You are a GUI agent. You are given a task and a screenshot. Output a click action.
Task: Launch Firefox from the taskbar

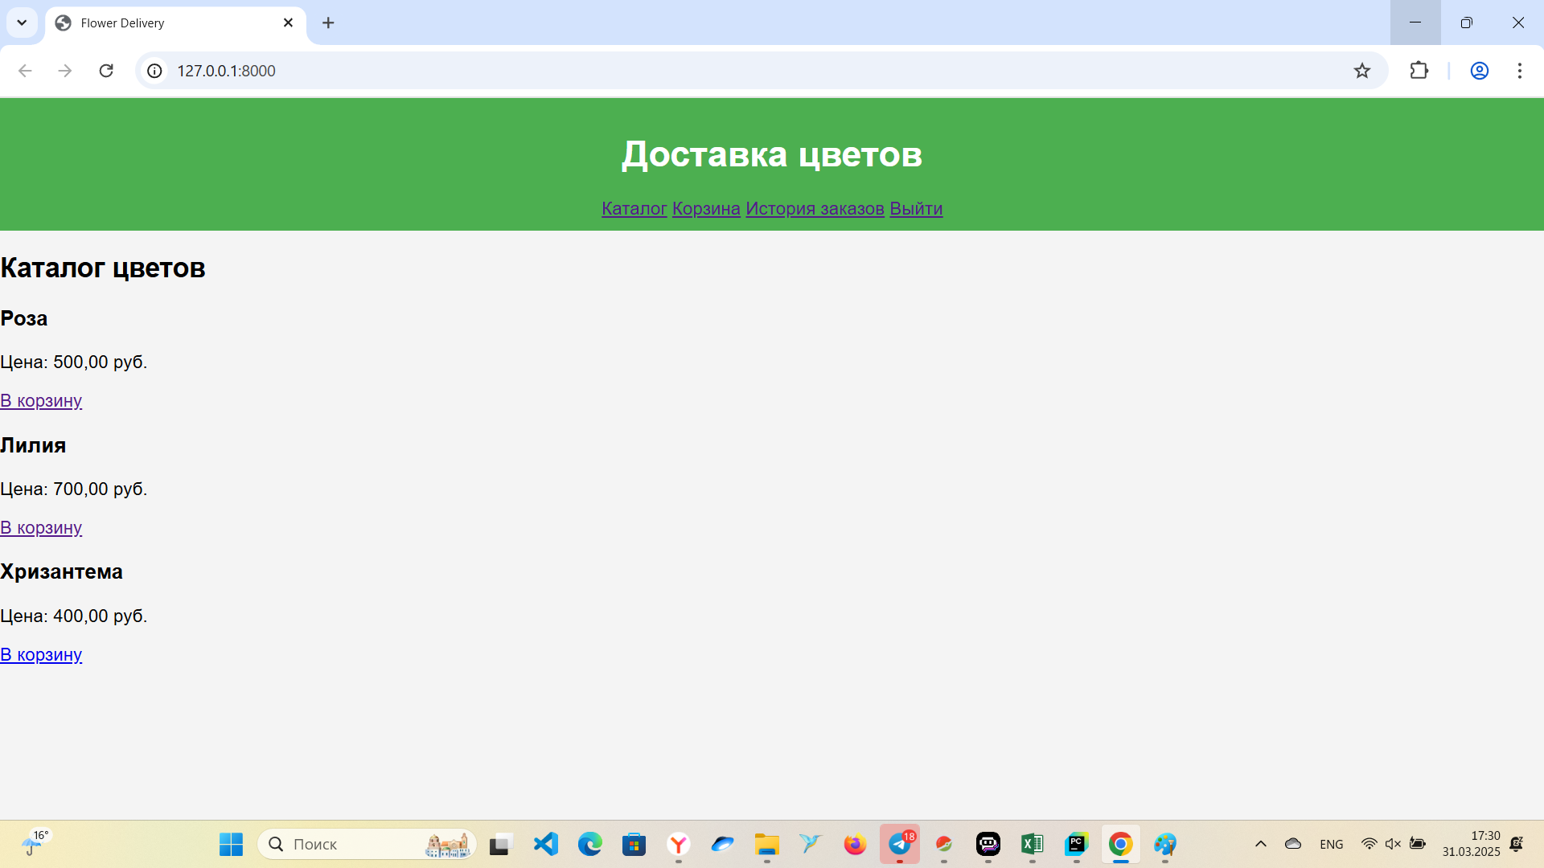tap(855, 844)
